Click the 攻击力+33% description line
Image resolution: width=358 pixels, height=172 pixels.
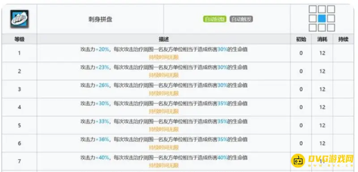[x=164, y=122]
